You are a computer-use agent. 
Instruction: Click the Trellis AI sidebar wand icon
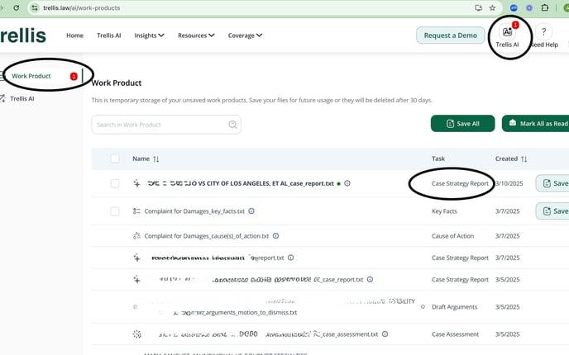(3, 98)
